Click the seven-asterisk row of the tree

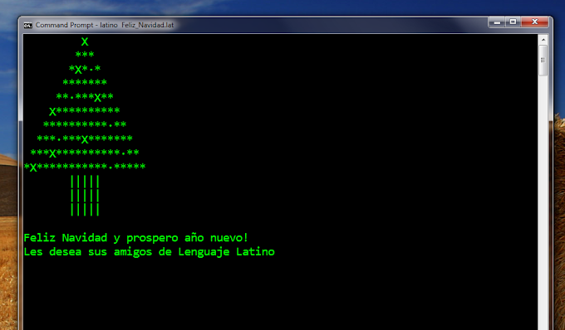[x=85, y=83]
